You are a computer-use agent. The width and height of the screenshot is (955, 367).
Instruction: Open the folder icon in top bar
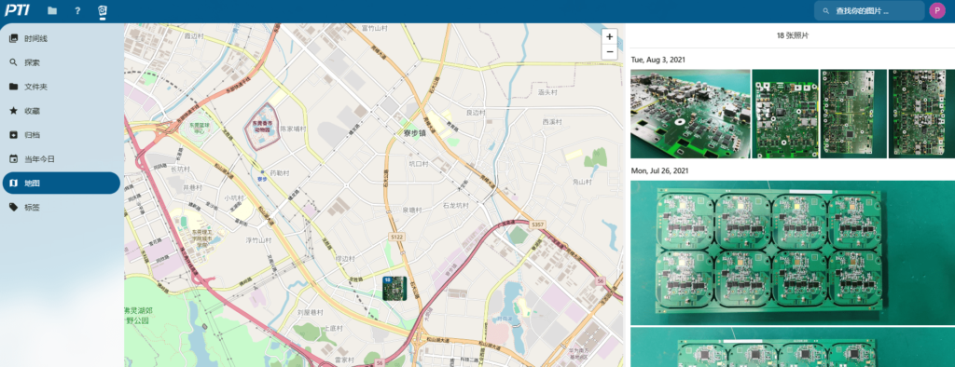tap(52, 10)
